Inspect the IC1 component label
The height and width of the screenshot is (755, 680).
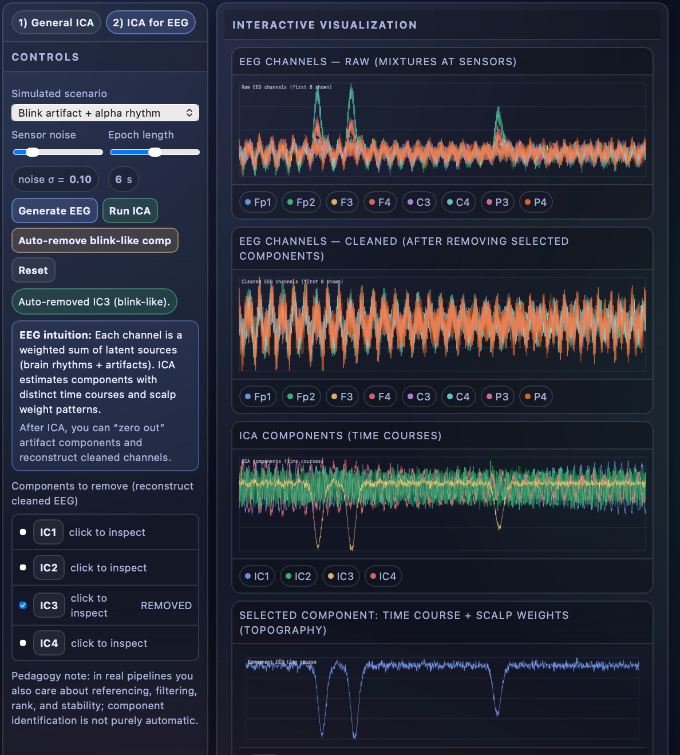coord(48,533)
